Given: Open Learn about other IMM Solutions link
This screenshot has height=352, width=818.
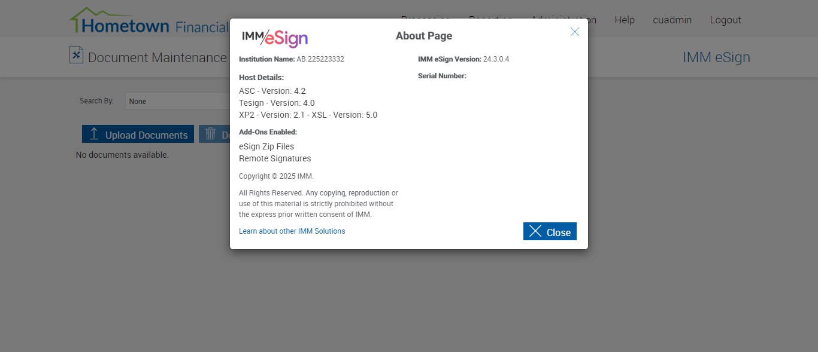Looking at the screenshot, I should 292,231.
